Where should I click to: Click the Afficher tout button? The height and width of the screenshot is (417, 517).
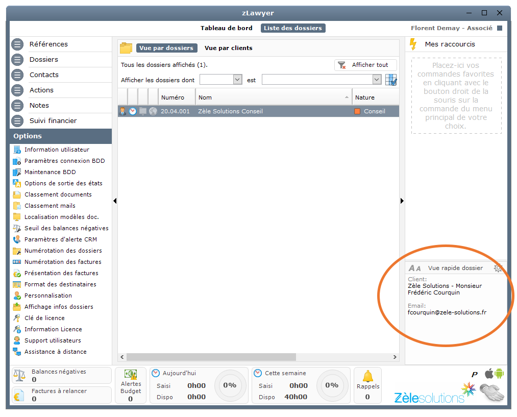(365, 65)
